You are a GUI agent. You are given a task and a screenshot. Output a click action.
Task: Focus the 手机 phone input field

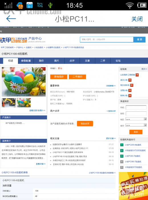pyautogui.click(x=136, y=107)
